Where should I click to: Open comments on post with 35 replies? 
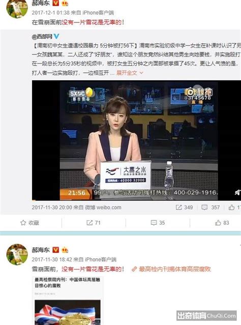pyautogui.click(x=158, y=223)
